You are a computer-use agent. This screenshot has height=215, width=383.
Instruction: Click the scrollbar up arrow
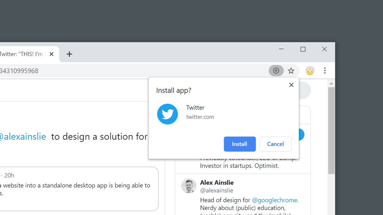click(x=331, y=83)
